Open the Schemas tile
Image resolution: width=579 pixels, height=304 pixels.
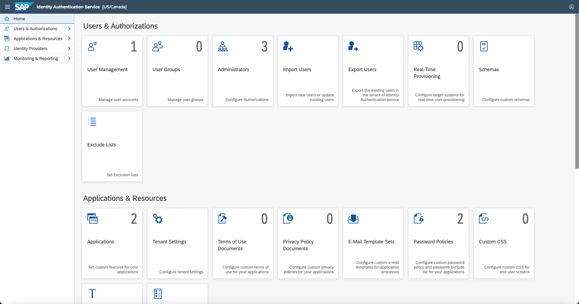tap(503, 71)
